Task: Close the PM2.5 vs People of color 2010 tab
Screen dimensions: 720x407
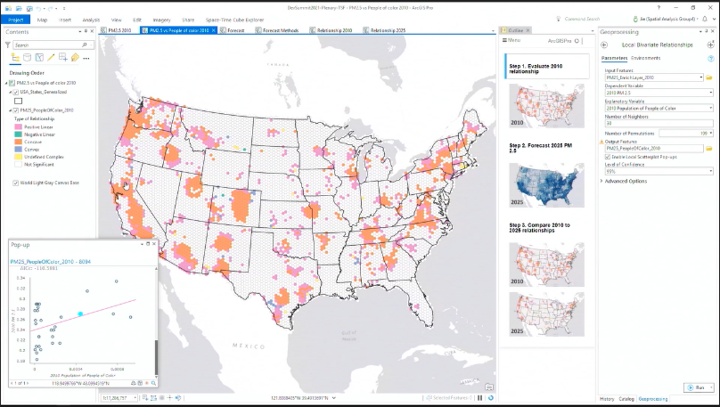Action: coord(213,30)
